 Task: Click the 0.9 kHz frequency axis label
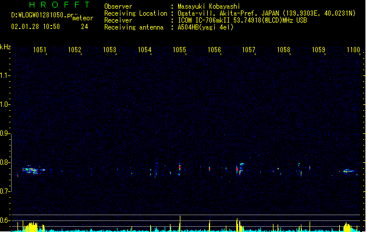coord(5,133)
